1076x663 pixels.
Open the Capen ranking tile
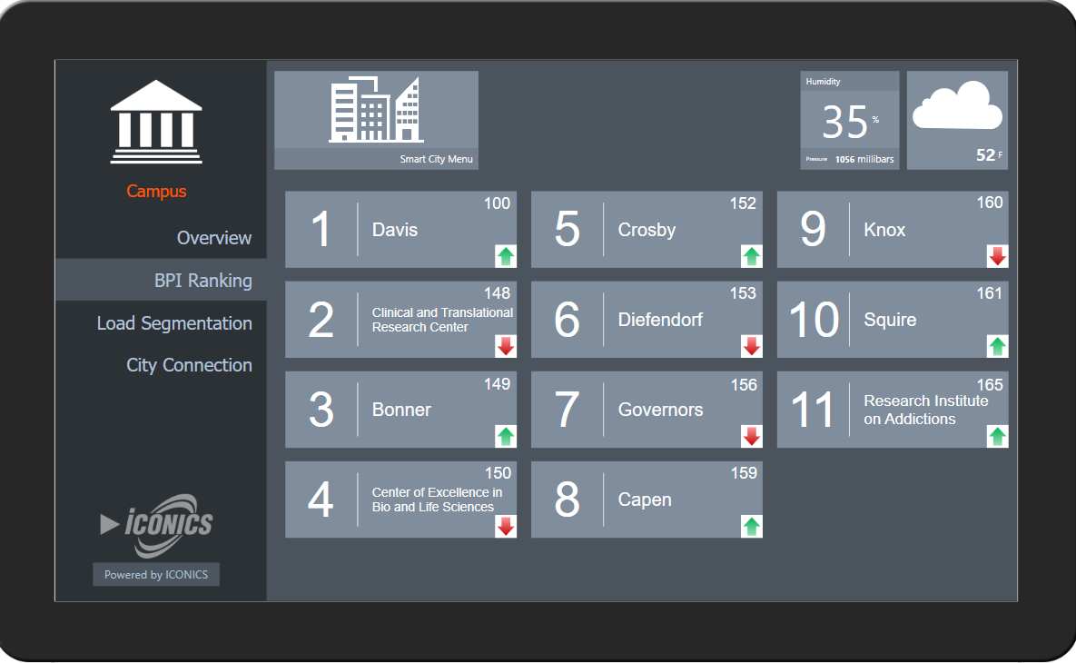646,500
